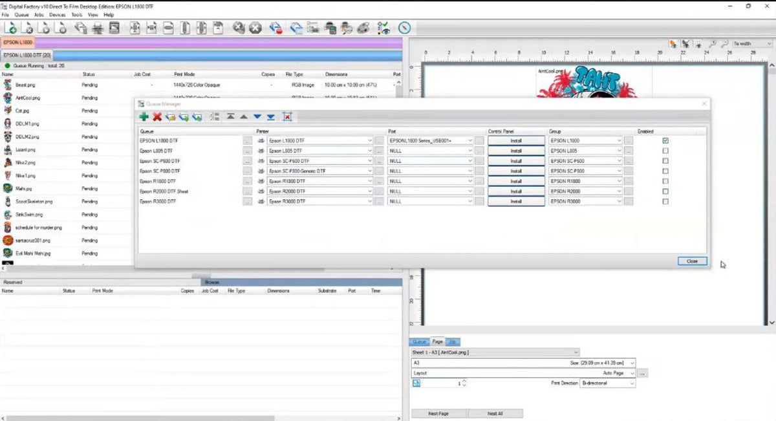Screen dimensions: 776x421
Task: Click Install for the EPSON L1800 DTF queue
Action: [515, 140]
